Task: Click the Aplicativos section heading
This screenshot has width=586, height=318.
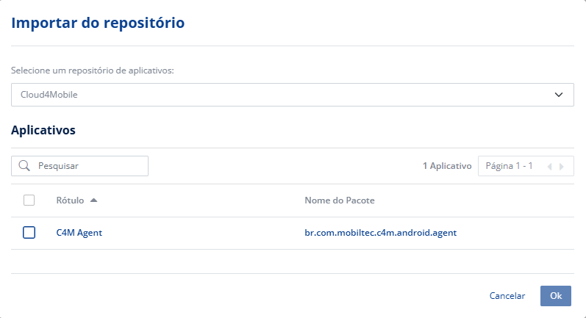Action: click(43, 130)
